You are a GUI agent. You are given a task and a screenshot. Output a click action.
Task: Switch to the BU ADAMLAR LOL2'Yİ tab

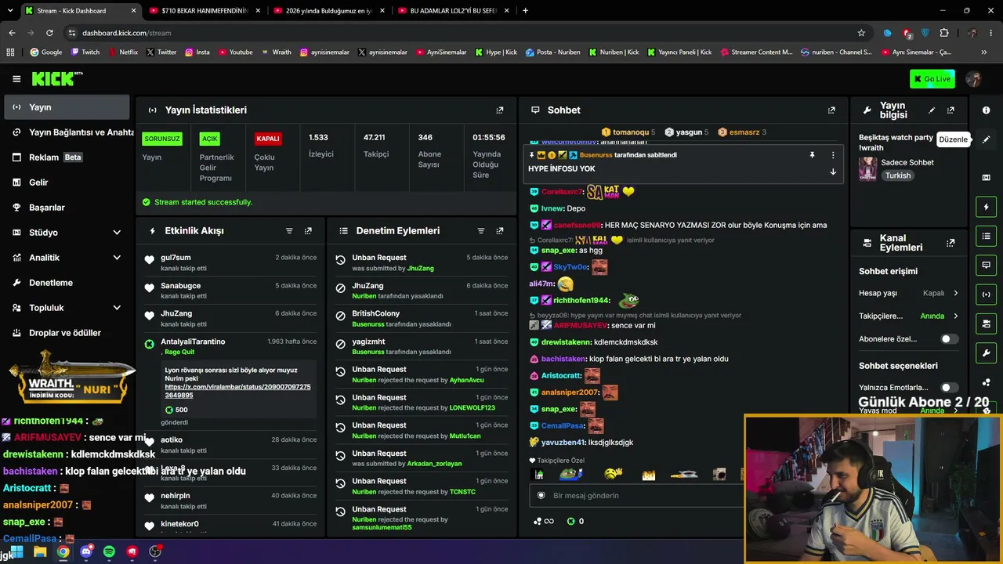point(454,11)
